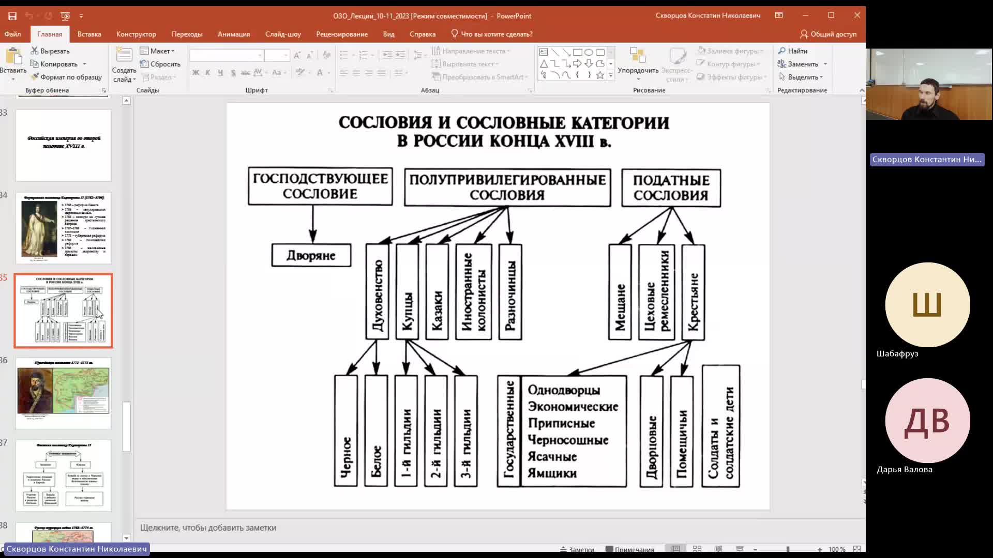Open the Файл menu
The image size is (993, 558).
tap(13, 34)
